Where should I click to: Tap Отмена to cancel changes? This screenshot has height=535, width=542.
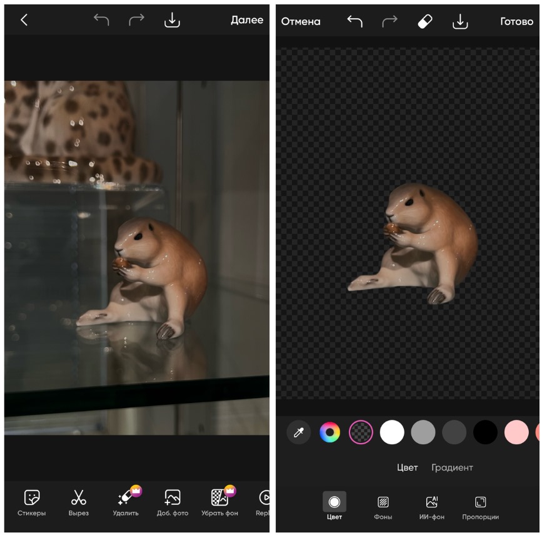pyautogui.click(x=301, y=21)
